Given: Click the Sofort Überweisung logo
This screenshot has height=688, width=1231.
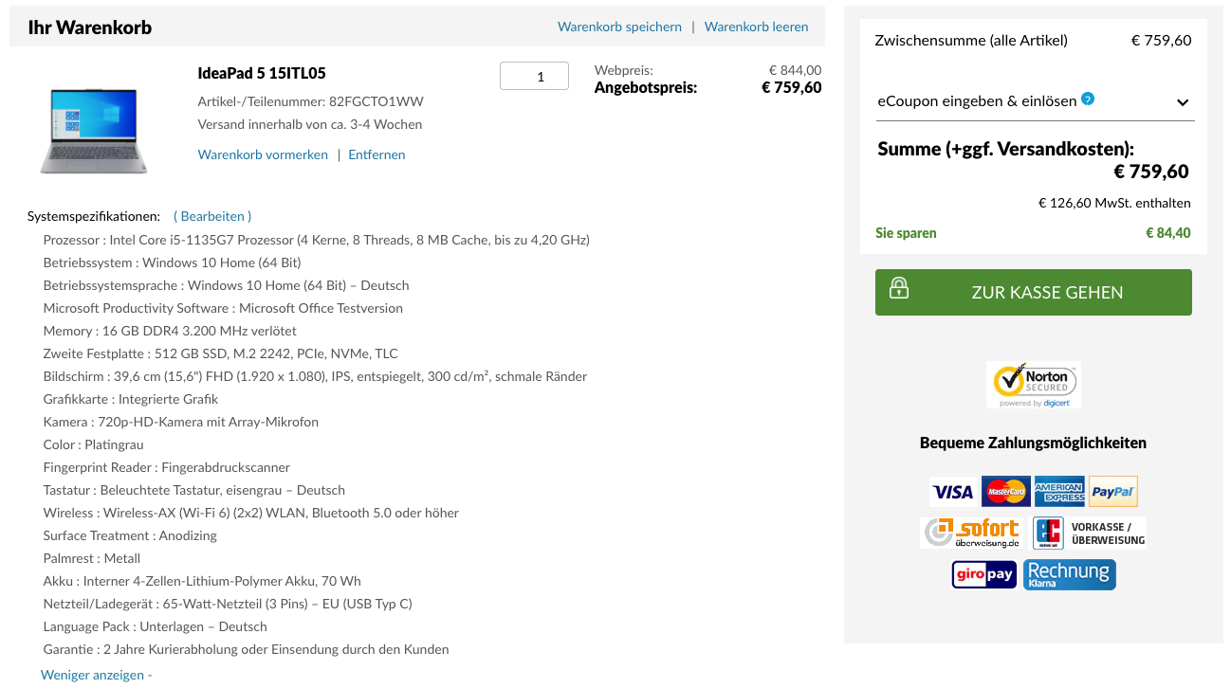Looking at the screenshot, I should point(971,533).
